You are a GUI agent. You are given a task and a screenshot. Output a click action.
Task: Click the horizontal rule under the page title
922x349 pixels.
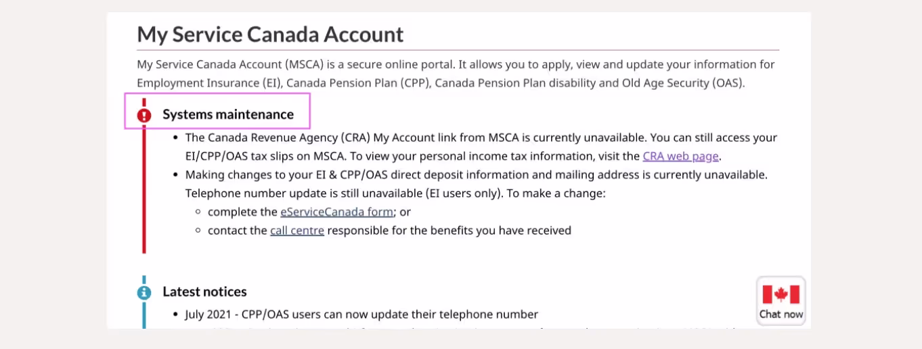coord(458,50)
